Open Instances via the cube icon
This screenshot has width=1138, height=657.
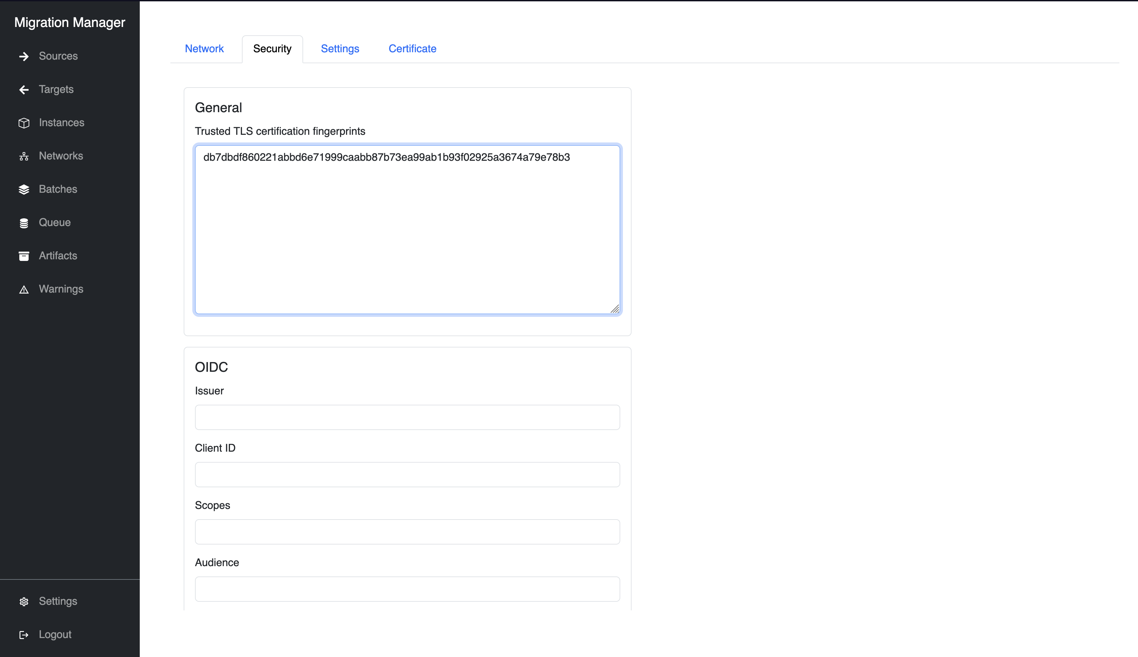point(24,122)
